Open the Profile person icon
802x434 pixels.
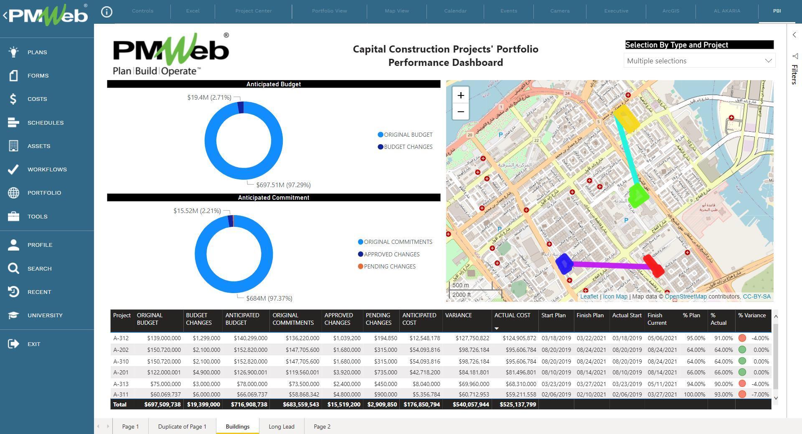13,245
